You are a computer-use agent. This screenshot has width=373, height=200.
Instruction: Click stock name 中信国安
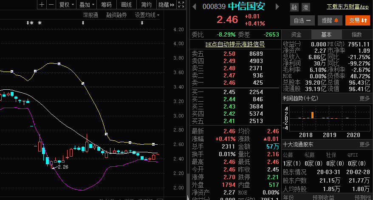click(246, 6)
